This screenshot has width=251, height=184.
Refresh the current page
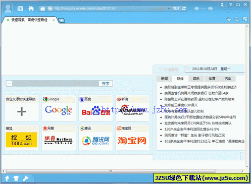click(184, 9)
